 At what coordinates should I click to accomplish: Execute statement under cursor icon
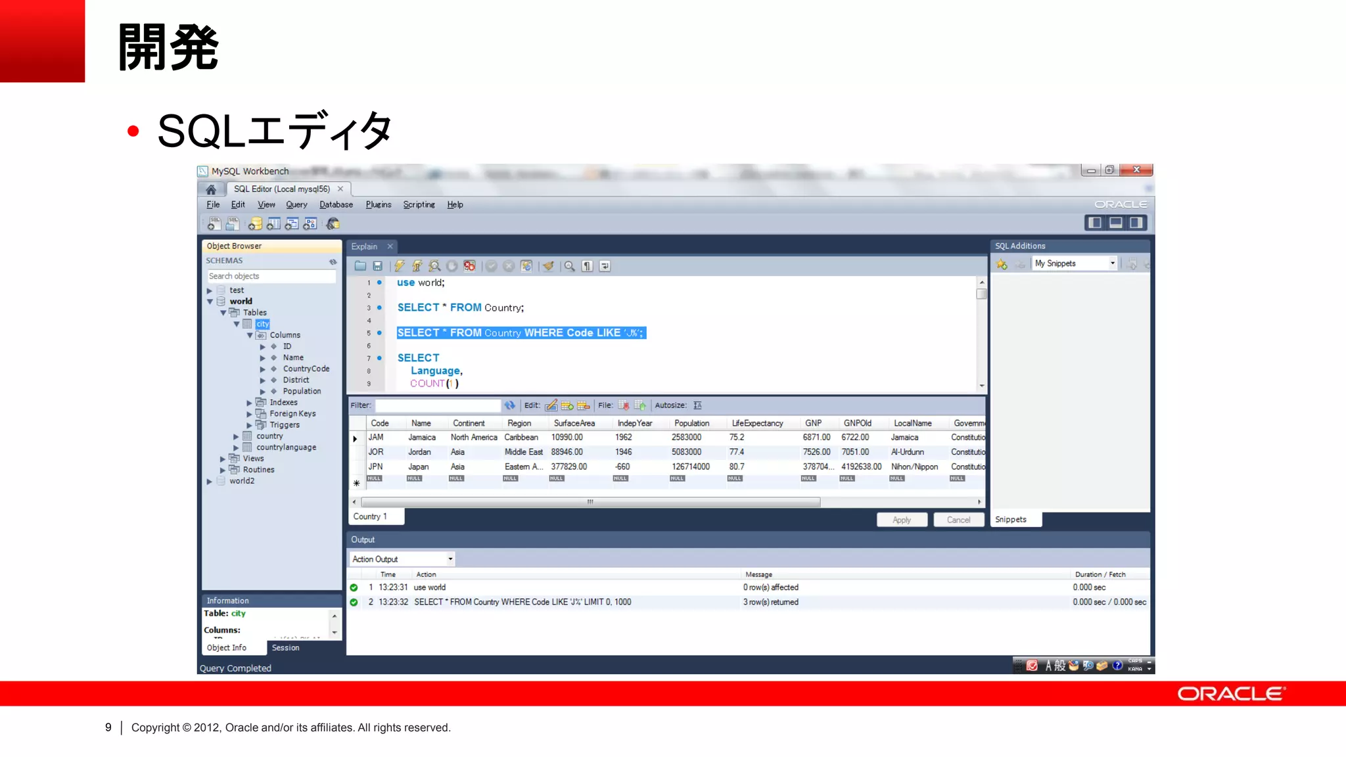tap(417, 266)
